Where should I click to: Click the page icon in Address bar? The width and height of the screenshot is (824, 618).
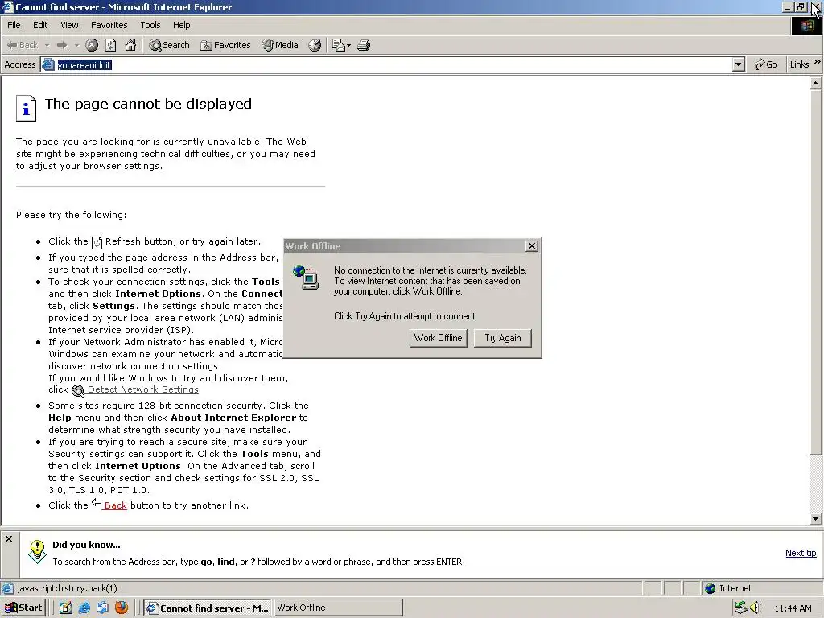point(48,64)
